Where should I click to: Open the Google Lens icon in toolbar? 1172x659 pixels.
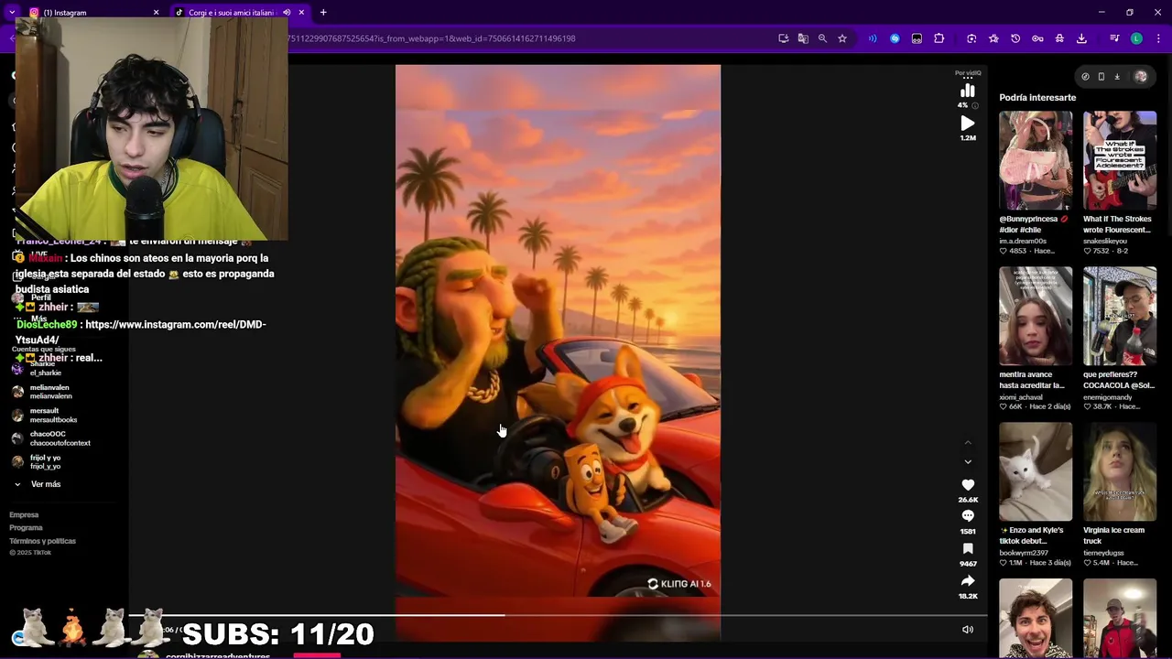tap(971, 38)
